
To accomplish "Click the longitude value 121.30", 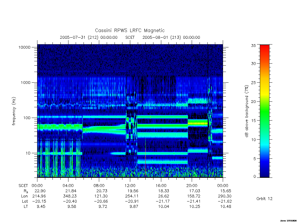I will click(x=101, y=196).
